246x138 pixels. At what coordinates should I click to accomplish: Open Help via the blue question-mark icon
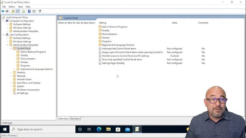point(29,11)
